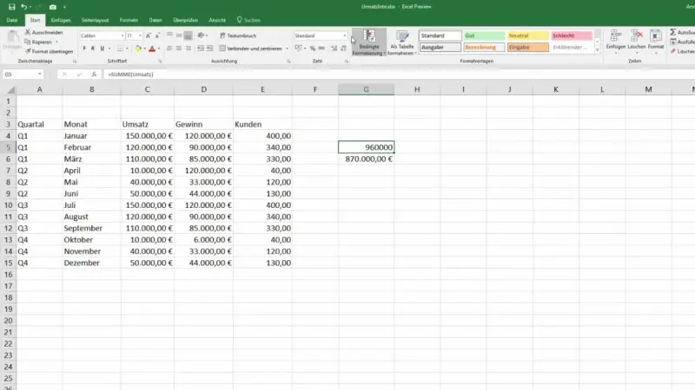The height and width of the screenshot is (390, 695).
Task: Open the font color dropdown arrow
Action: [x=159, y=49]
